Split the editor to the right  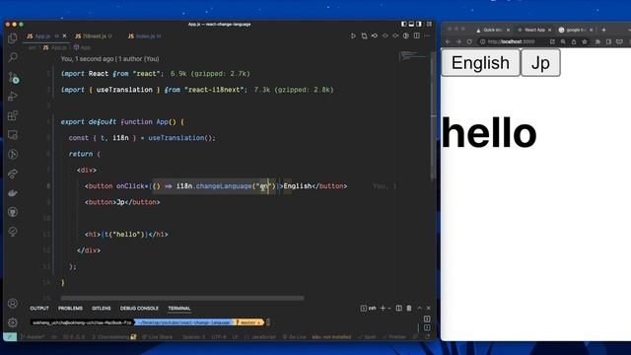coord(416,35)
